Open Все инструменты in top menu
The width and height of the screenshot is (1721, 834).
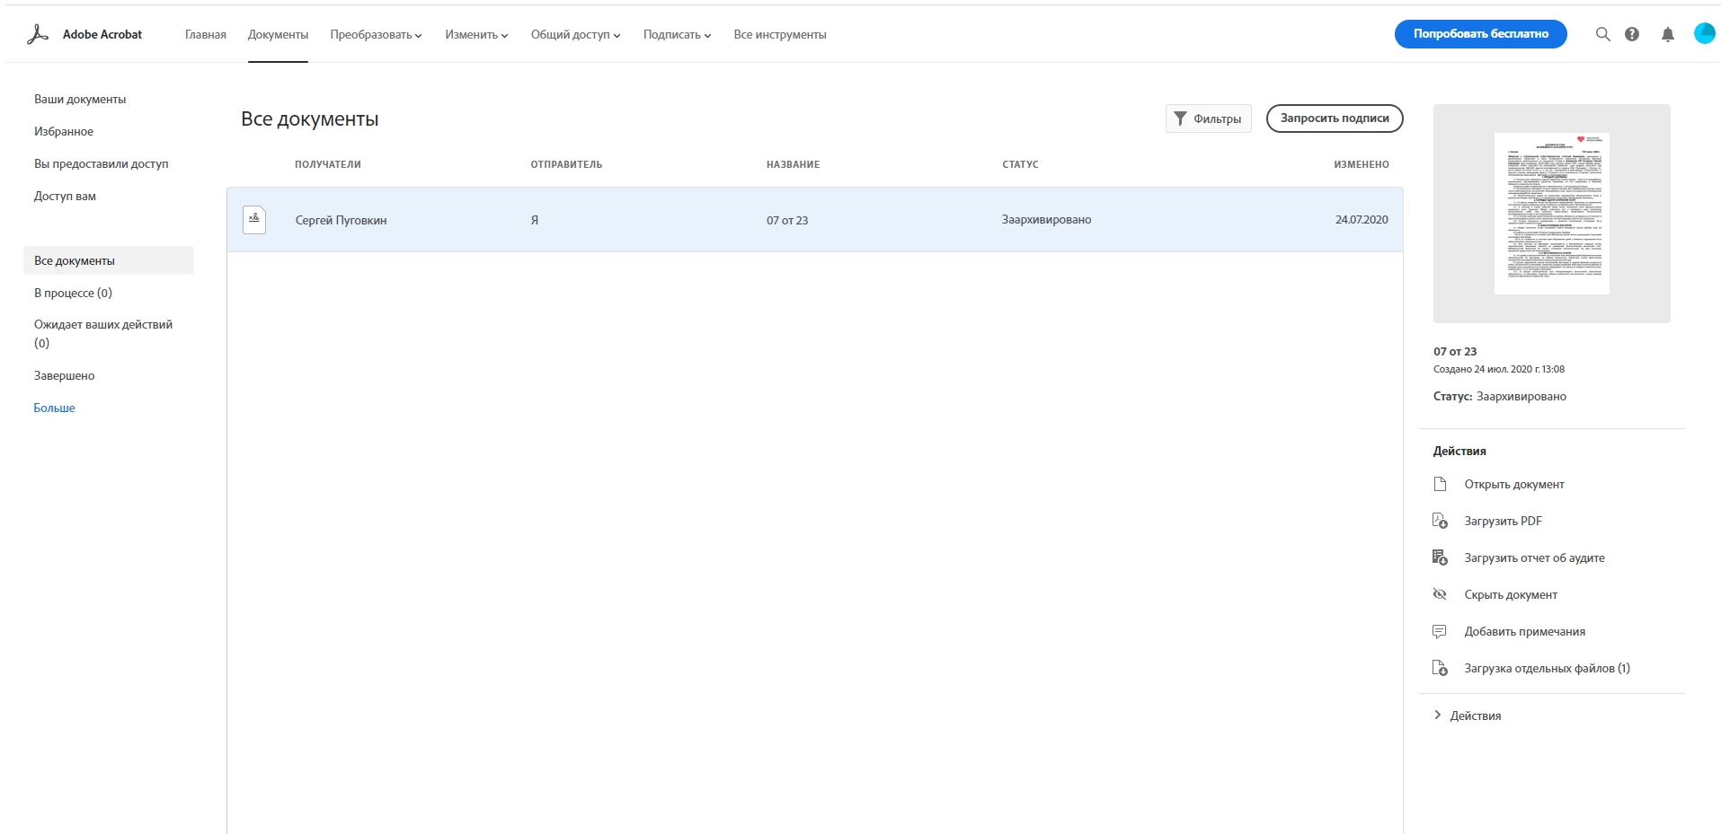point(780,35)
